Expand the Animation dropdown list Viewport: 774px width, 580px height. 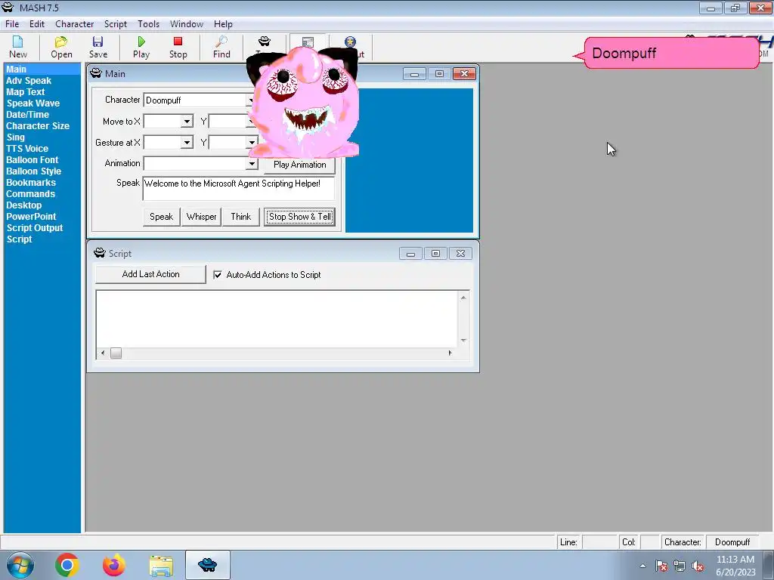pos(252,163)
